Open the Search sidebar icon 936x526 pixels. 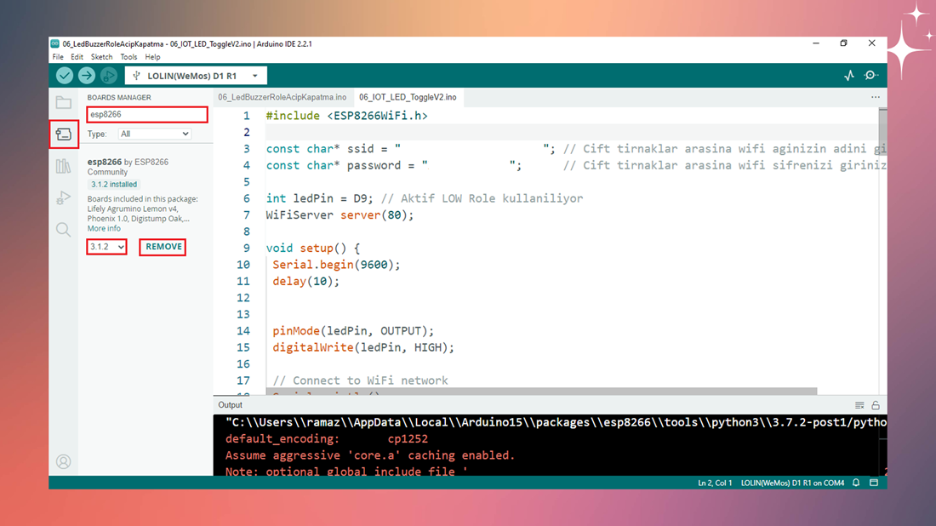click(63, 229)
